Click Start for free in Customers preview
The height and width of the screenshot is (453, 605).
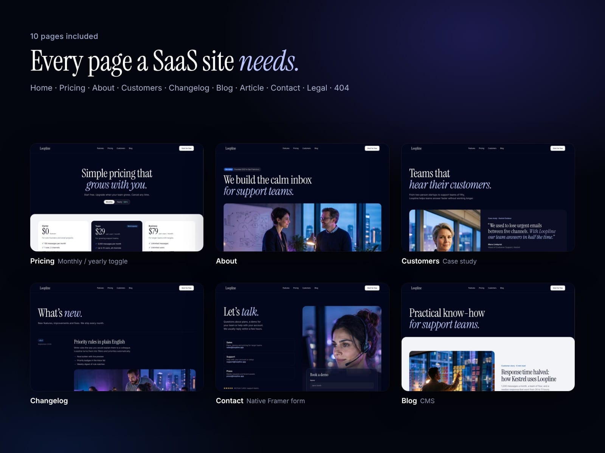coord(558,148)
